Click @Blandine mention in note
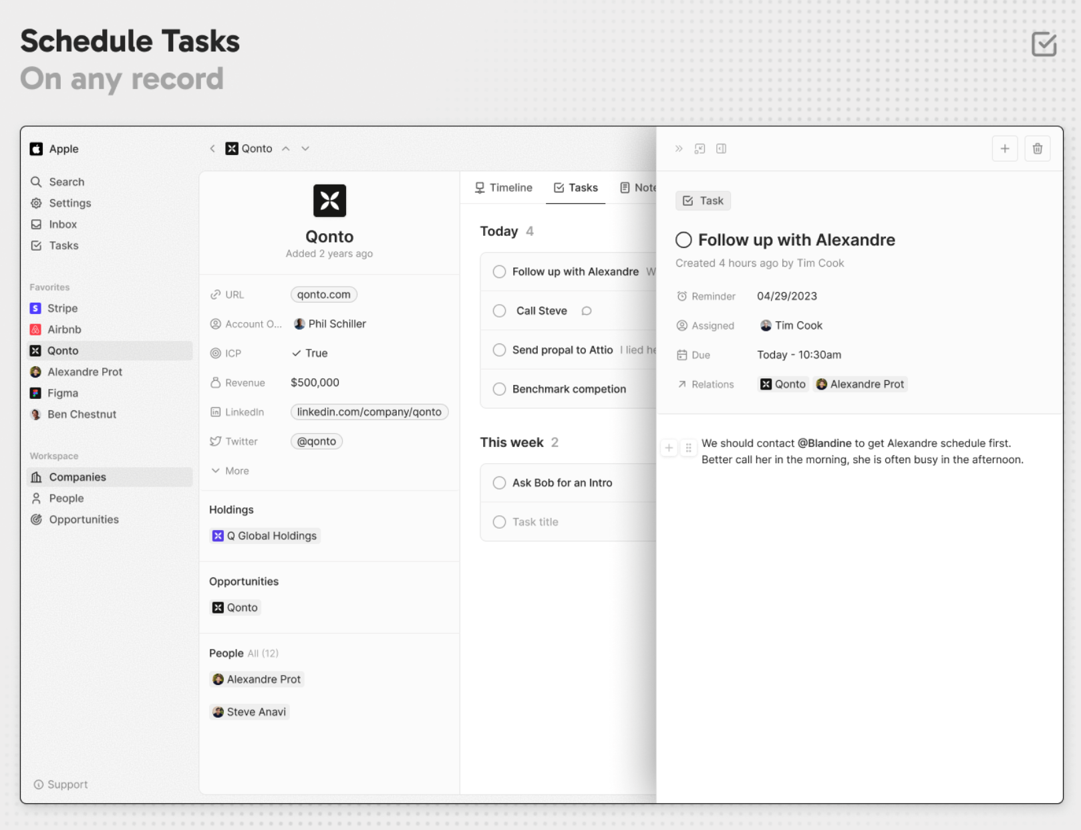Image resolution: width=1081 pixels, height=830 pixels. point(824,444)
